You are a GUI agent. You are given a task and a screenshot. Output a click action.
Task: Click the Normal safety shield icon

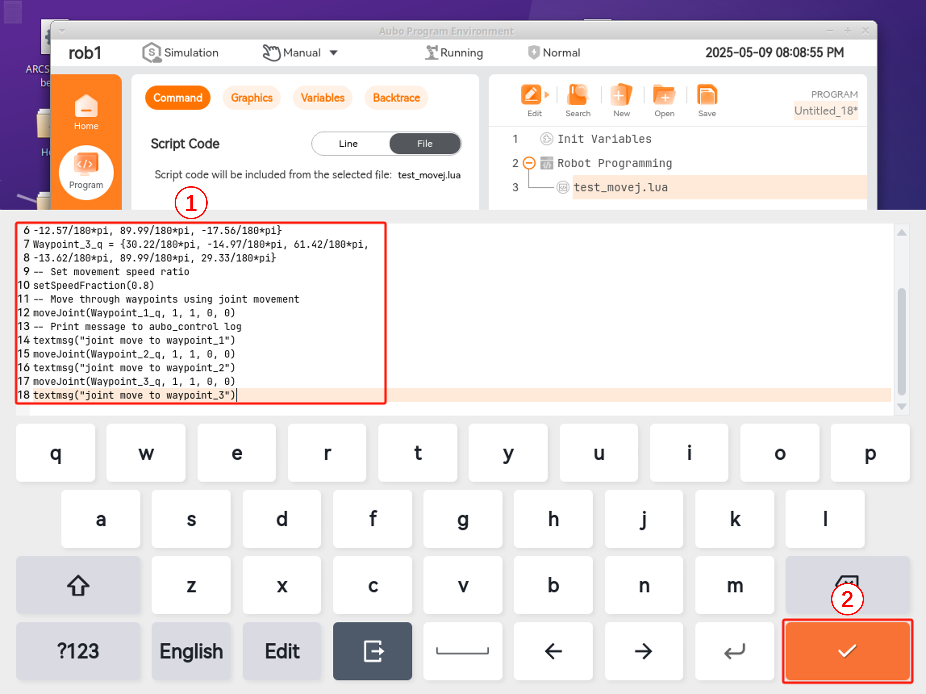(533, 53)
